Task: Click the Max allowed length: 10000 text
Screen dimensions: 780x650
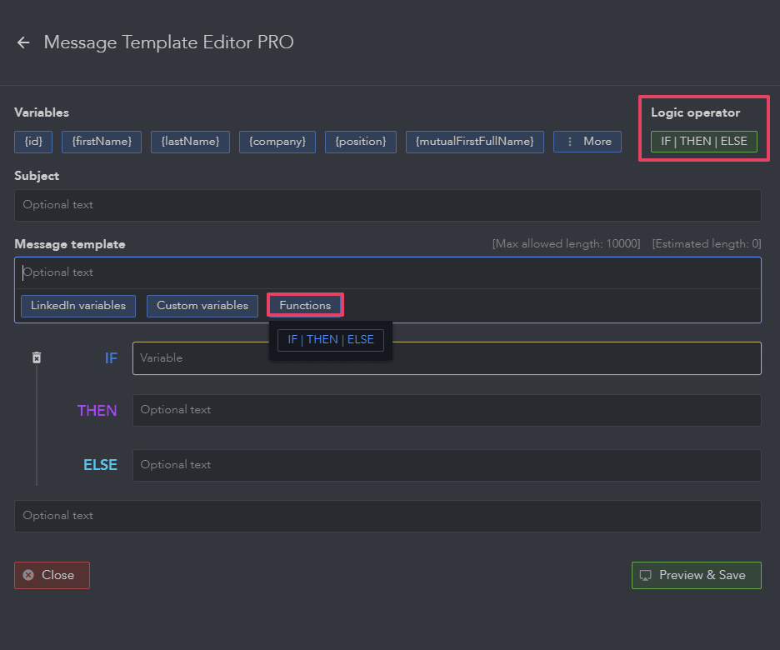Action: (x=566, y=243)
